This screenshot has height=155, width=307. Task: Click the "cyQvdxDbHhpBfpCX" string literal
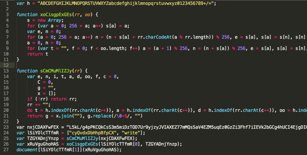(x=93, y=133)
